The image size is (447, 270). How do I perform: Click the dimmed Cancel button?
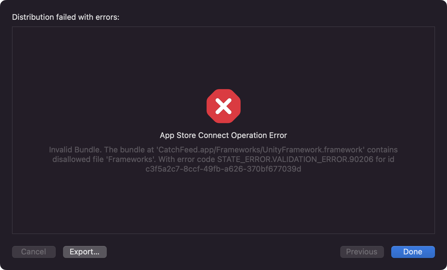pos(34,252)
